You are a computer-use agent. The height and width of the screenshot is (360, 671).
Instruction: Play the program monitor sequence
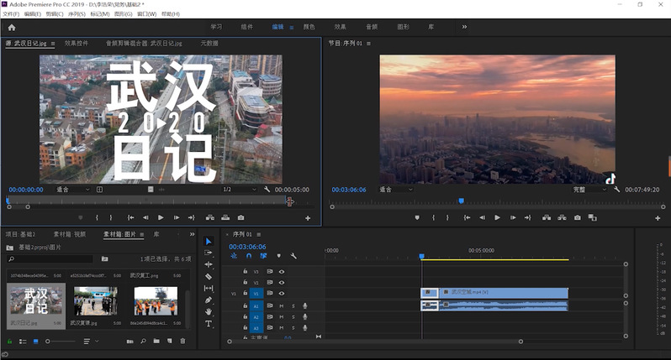click(x=497, y=217)
